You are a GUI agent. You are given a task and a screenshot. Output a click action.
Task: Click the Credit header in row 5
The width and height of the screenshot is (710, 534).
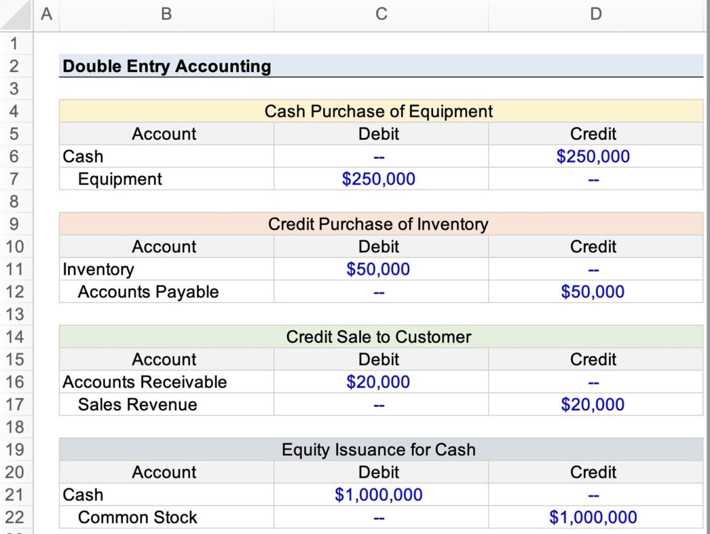(596, 134)
